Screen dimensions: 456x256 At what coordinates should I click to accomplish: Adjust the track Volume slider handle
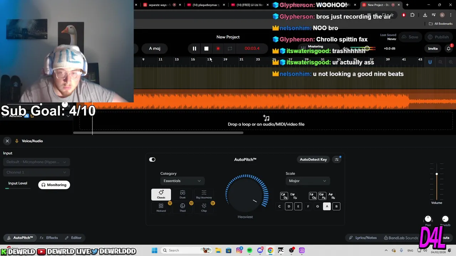(x=436, y=174)
